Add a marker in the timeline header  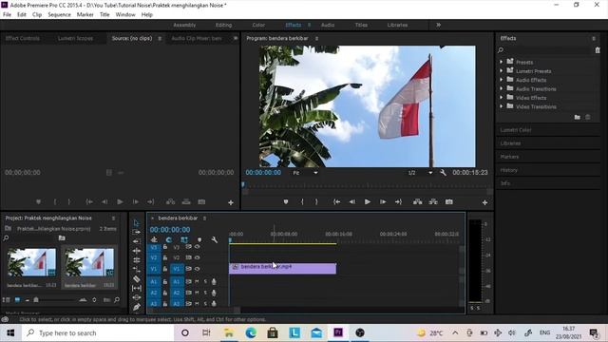pyautogui.click(x=199, y=240)
